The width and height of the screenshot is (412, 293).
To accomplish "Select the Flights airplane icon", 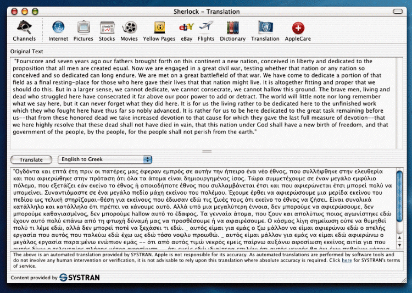I will [206, 26].
